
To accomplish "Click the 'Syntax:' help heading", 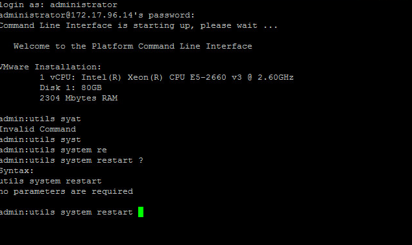I will [17, 170].
